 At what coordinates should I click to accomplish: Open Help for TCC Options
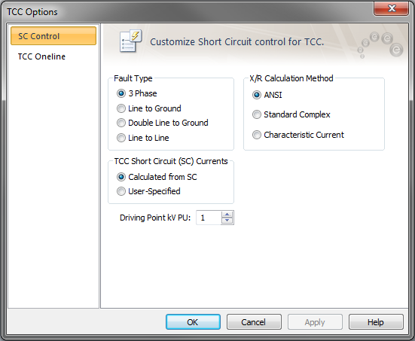376,322
